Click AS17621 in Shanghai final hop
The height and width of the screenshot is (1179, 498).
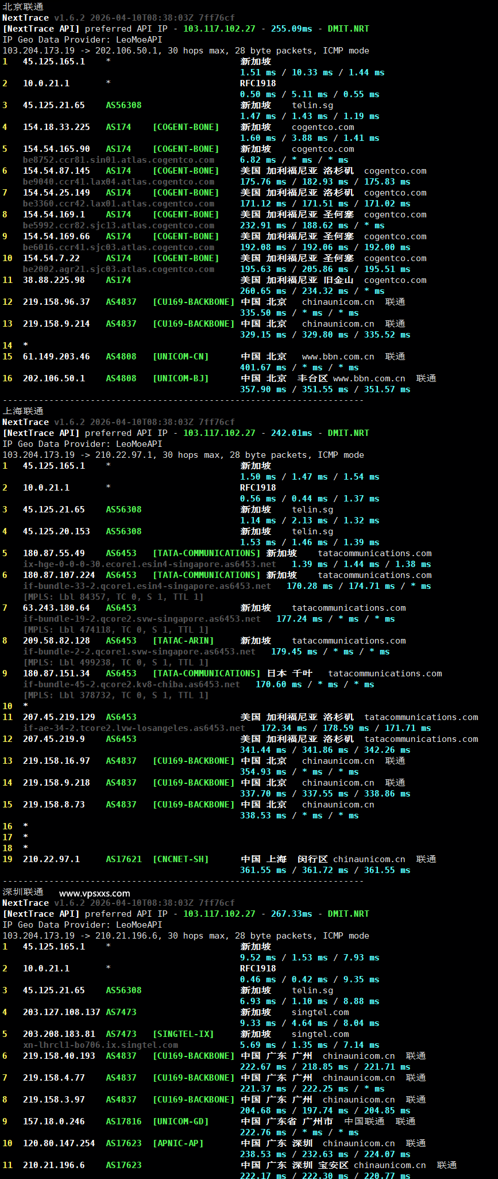[123, 859]
